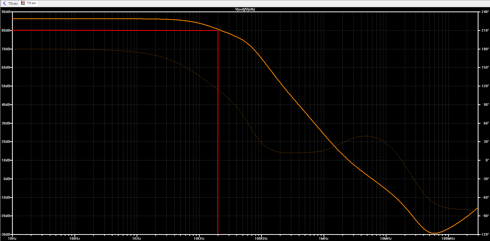Select the -30dB magnitude axis label
Screen dimensions: 490x241
[x=5, y=234]
